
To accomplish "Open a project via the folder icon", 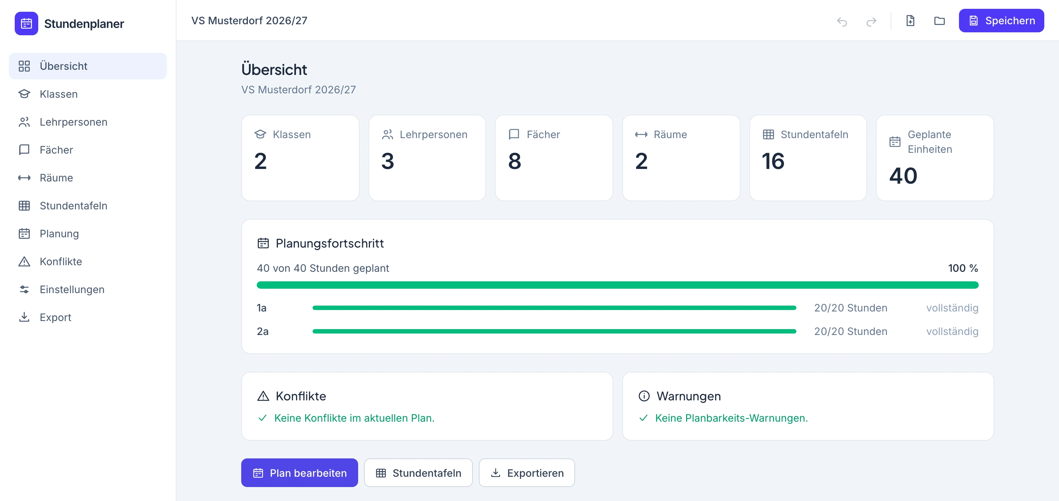I will pos(939,21).
